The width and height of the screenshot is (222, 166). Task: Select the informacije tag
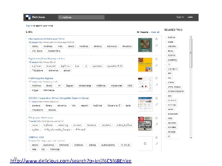tap(48, 90)
